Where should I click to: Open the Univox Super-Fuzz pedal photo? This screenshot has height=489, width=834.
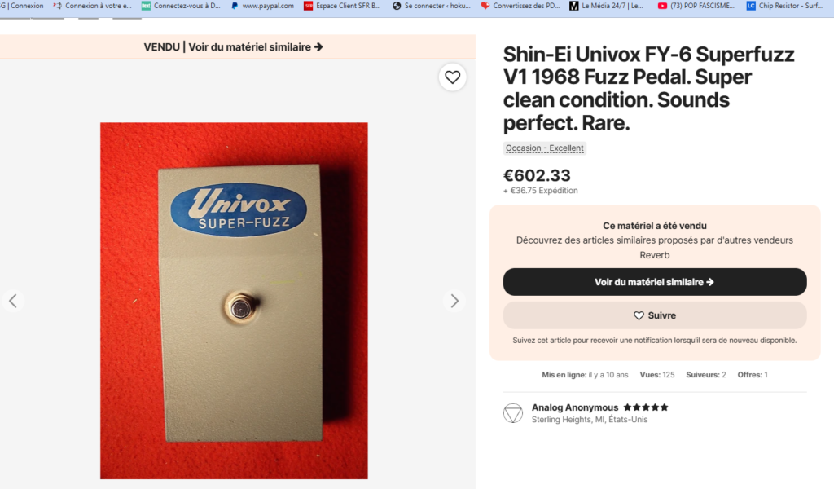[x=234, y=301]
